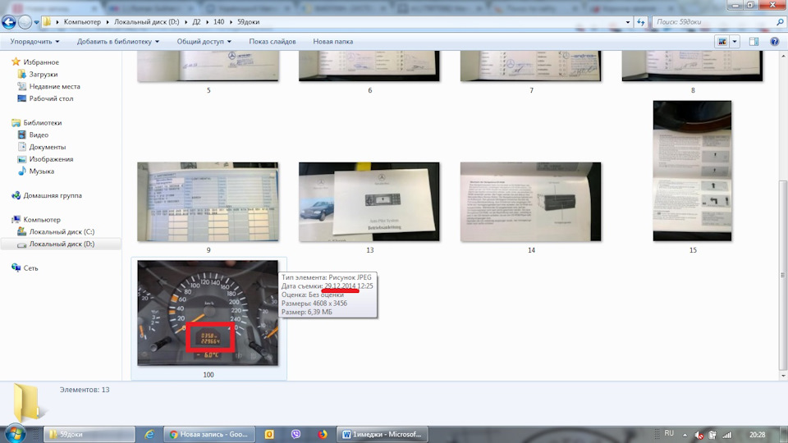Viewport: 788px width, 443px height.
Task: Select 'Домашняя группа' in sidebar
Action: click(53, 195)
